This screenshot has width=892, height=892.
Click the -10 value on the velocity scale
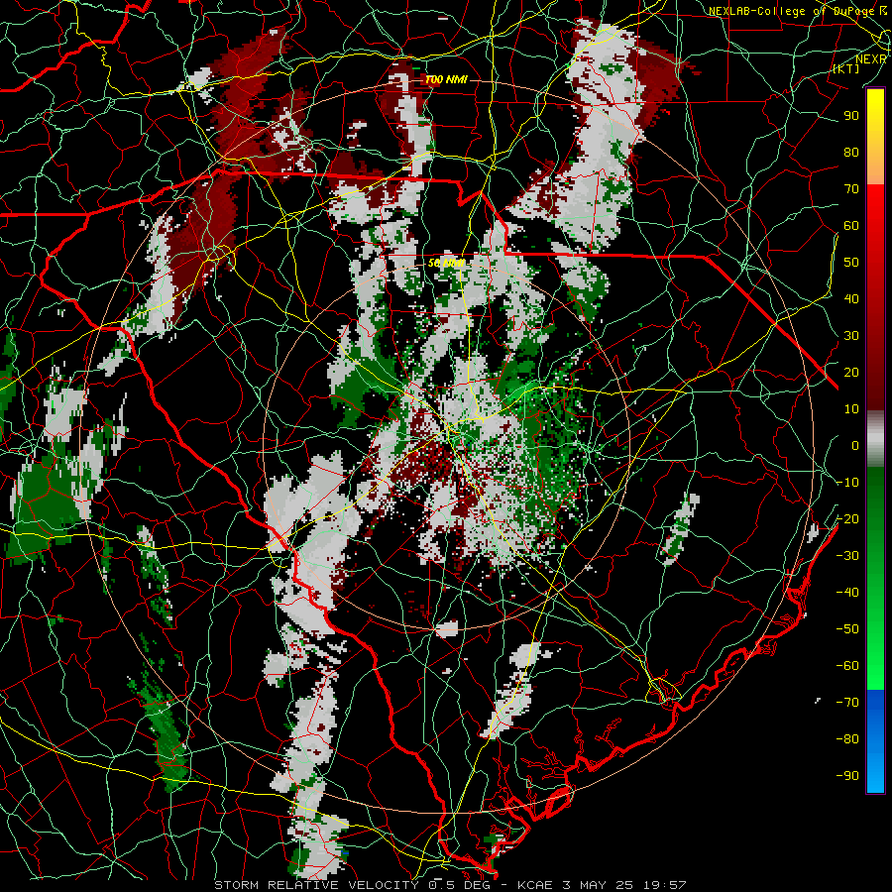847,483
